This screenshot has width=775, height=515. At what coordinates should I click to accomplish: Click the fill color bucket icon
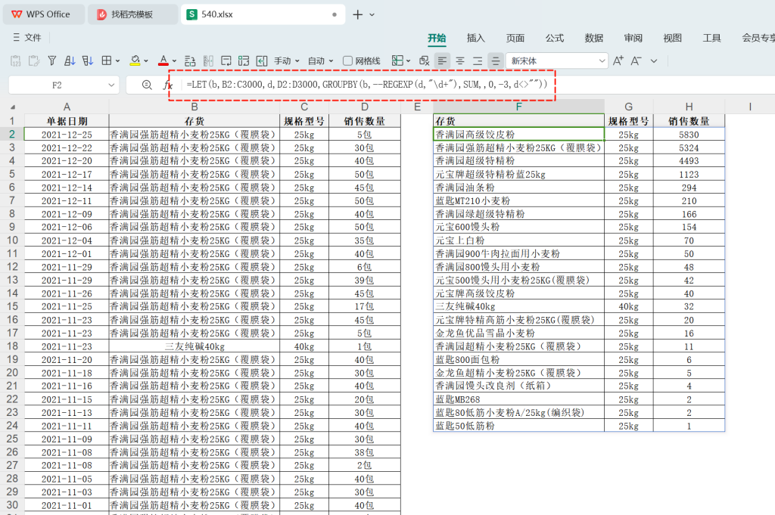pyautogui.click(x=135, y=60)
